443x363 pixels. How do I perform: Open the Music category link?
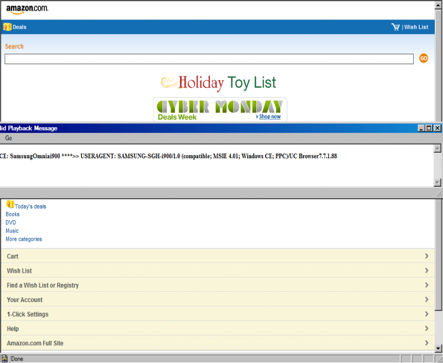pos(12,231)
